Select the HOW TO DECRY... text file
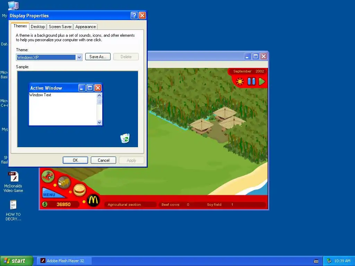355x266 pixels. [13, 210]
